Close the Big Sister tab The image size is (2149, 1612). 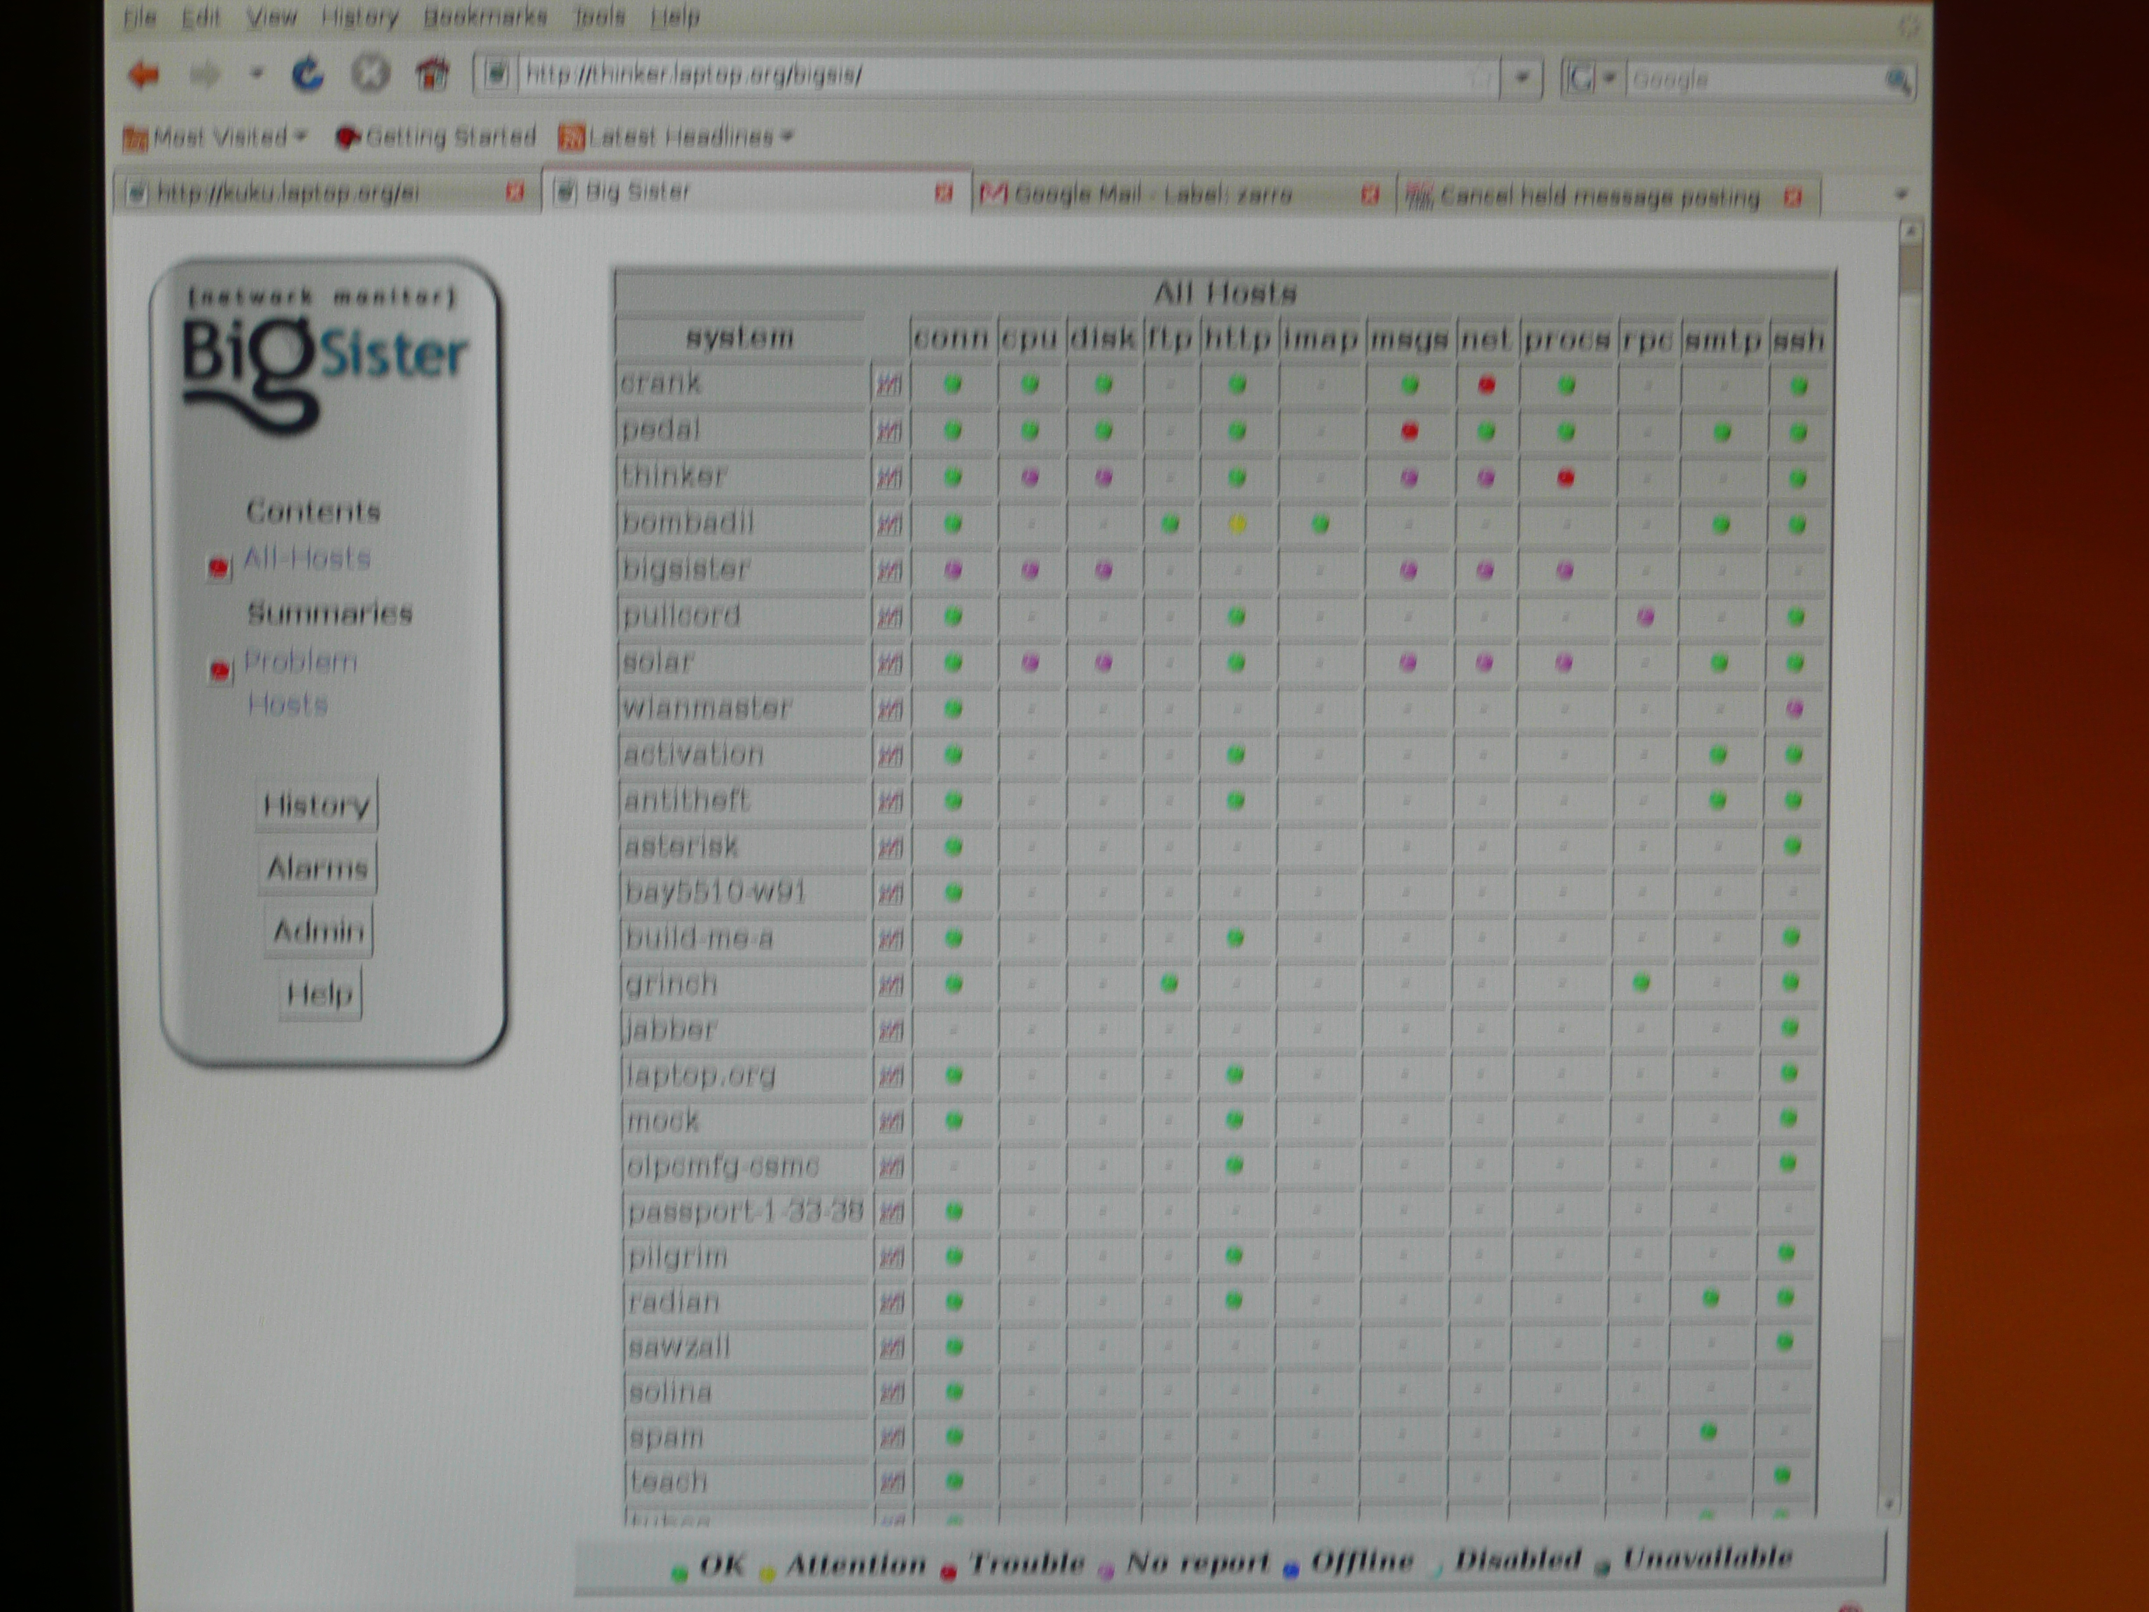click(942, 193)
